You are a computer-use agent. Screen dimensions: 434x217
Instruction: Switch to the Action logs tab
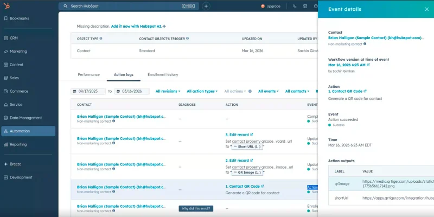point(124,74)
